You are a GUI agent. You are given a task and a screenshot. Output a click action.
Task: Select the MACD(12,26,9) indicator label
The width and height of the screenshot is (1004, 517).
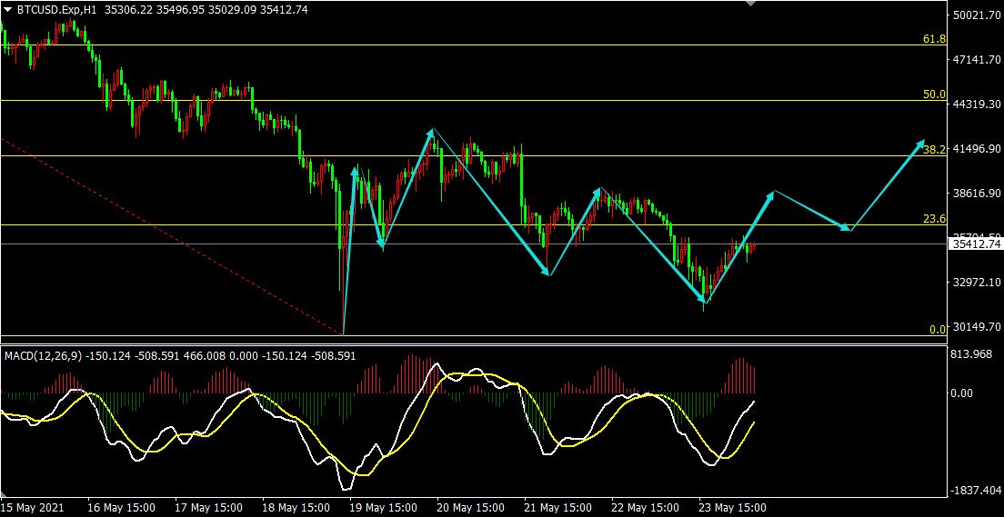[44, 355]
